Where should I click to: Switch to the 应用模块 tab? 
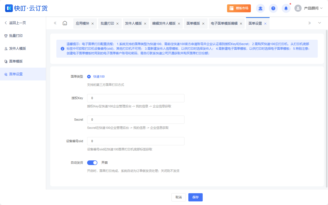[83, 23]
